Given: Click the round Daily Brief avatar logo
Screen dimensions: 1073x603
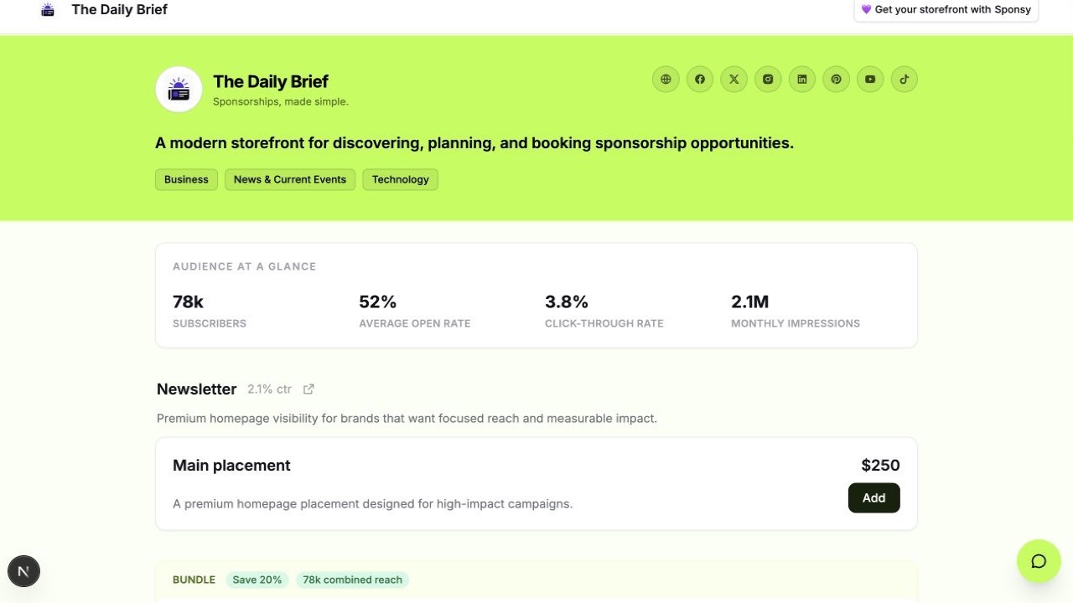Looking at the screenshot, I should [179, 89].
